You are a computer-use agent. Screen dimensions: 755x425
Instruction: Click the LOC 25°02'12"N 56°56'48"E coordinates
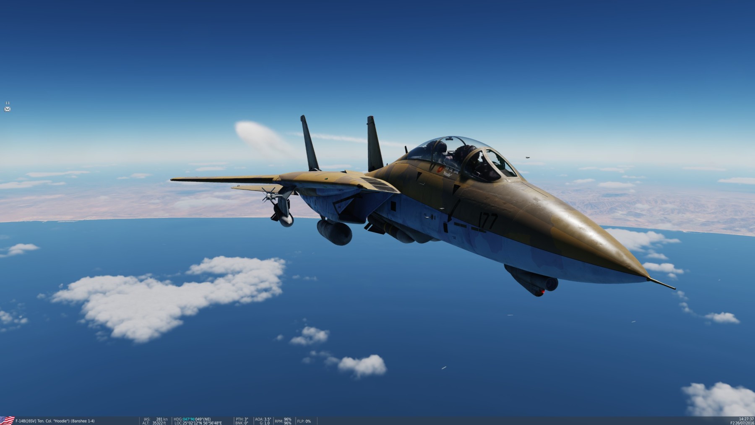pos(198,423)
